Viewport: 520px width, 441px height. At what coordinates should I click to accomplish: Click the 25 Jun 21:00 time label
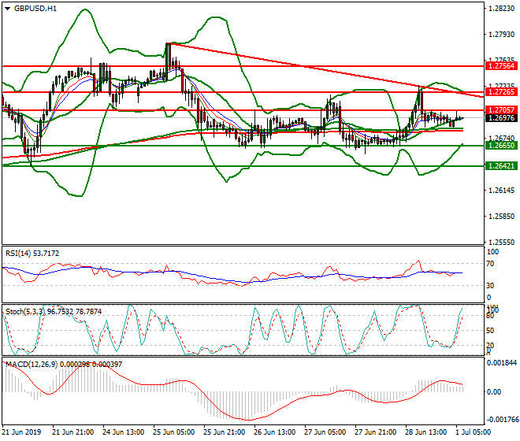pyautogui.click(x=224, y=432)
